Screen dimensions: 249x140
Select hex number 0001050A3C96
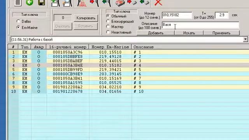[68, 52]
